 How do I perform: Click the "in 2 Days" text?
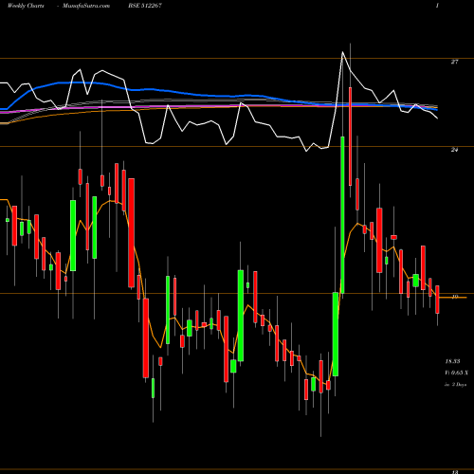pyautogui.click(x=455, y=385)
